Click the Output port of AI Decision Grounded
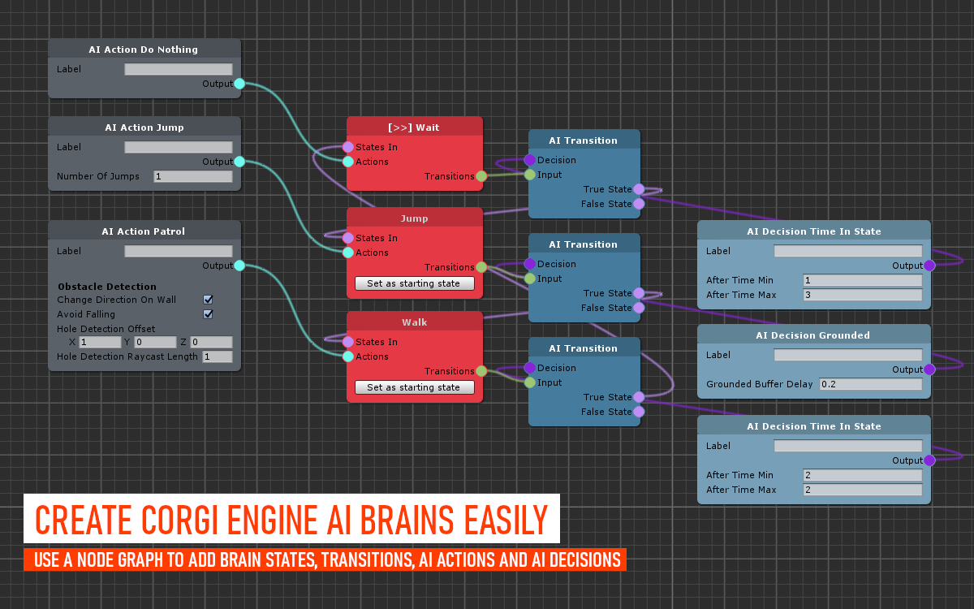This screenshot has width=974, height=609. 929,369
